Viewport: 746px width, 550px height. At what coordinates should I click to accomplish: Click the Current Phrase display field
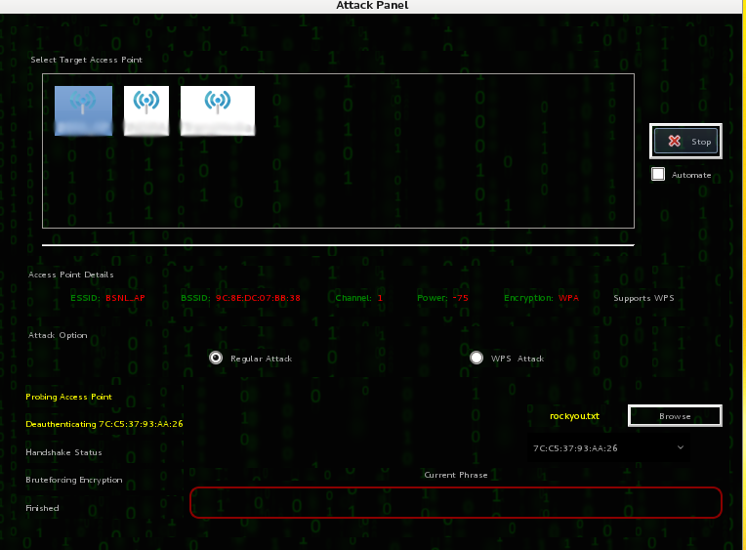(x=456, y=502)
